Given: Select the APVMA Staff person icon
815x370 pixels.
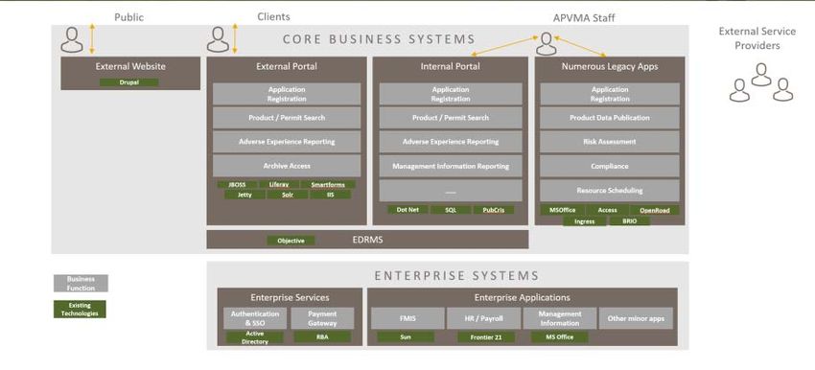Looking at the screenshot, I should pyautogui.click(x=546, y=44).
